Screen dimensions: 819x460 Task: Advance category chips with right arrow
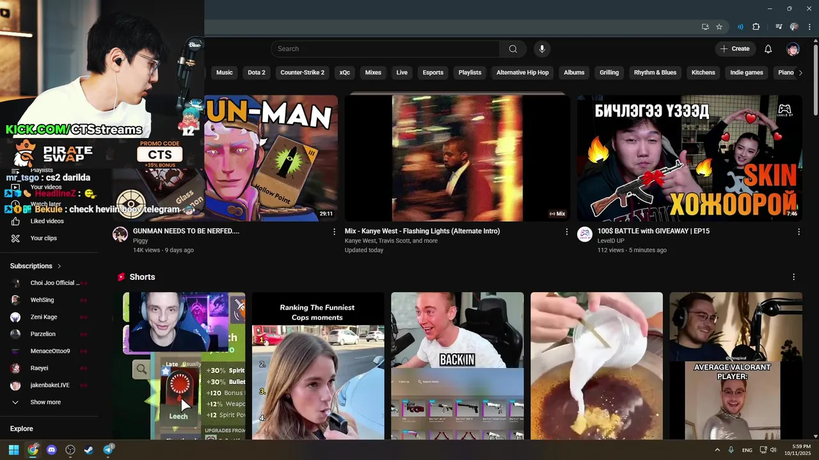click(800, 73)
